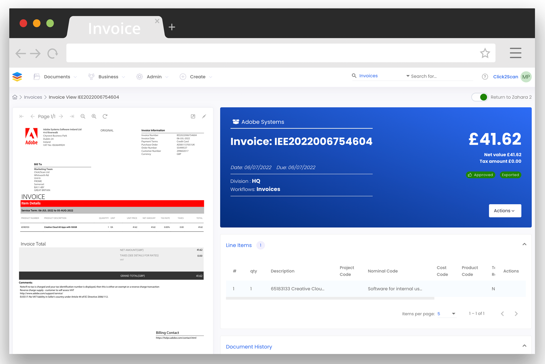Click the search magnifier icon
The image size is (545, 364).
click(353, 75)
